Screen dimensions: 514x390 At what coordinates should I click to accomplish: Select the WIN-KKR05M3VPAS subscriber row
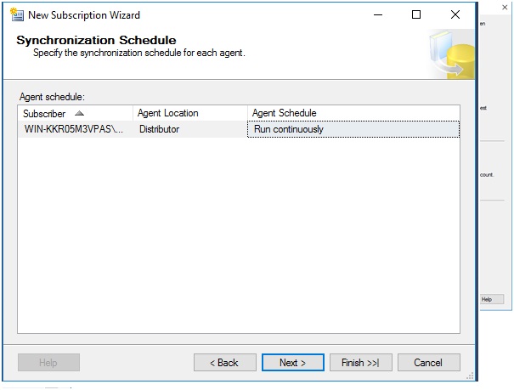74,129
